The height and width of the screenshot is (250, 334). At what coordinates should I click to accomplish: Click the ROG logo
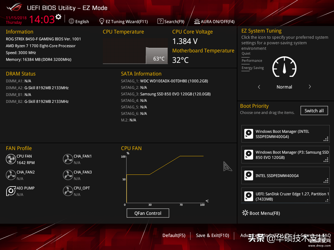coord(14,7)
